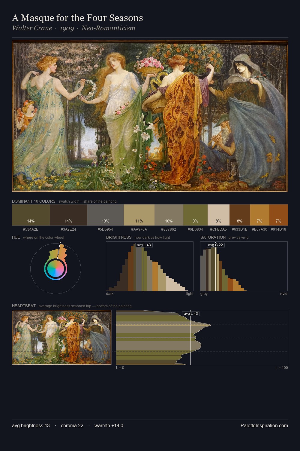The width and height of the screenshot is (300, 451).
Task: Click the 'L = 0' axis label
Action: point(120,368)
